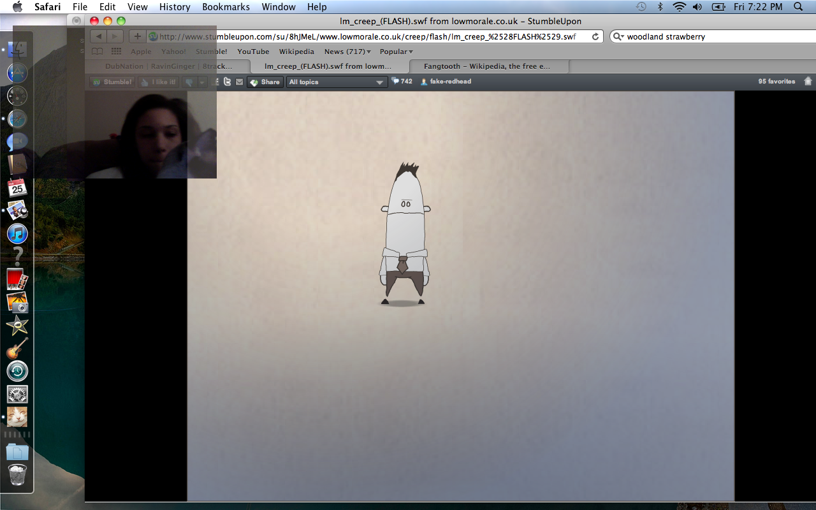Launch GarageBand guitar icon in dock
The width and height of the screenshot is (816, 510).
(17, 349)
